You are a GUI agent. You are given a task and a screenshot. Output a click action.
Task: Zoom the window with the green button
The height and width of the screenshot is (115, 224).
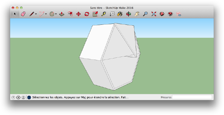tap(21, 8)
